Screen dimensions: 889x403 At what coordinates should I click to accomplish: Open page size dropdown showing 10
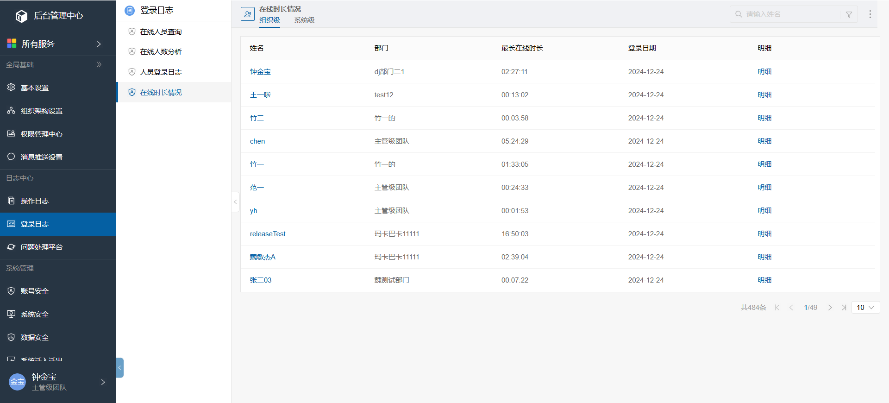(x=865, y=308)
